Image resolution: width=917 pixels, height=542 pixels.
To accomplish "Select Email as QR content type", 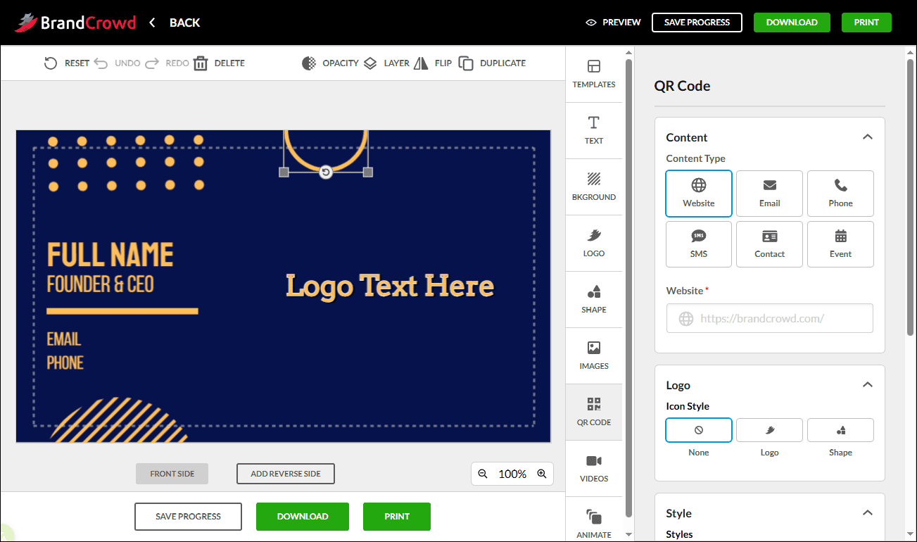I will pos(769,194).
